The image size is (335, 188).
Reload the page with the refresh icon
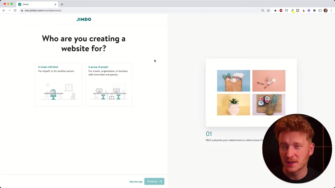pos(15,10)
